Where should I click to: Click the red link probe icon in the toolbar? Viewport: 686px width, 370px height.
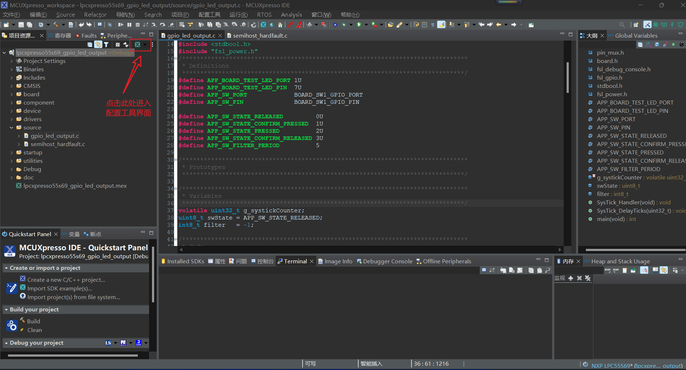pos(290,25)
